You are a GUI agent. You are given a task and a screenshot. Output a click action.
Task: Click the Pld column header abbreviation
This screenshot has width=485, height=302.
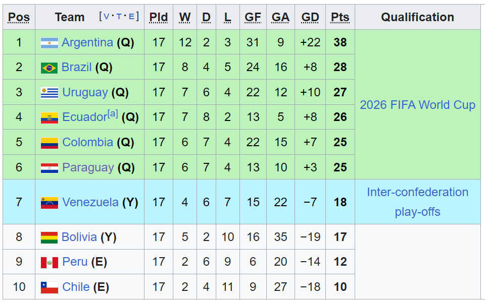159,17
